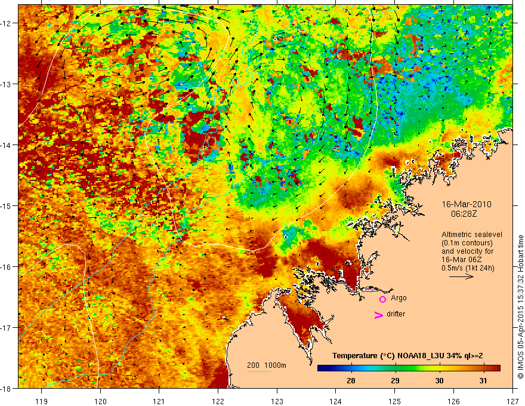Click the '28' color bar tick label
525x406 pixels.
[x=351, y=380]
